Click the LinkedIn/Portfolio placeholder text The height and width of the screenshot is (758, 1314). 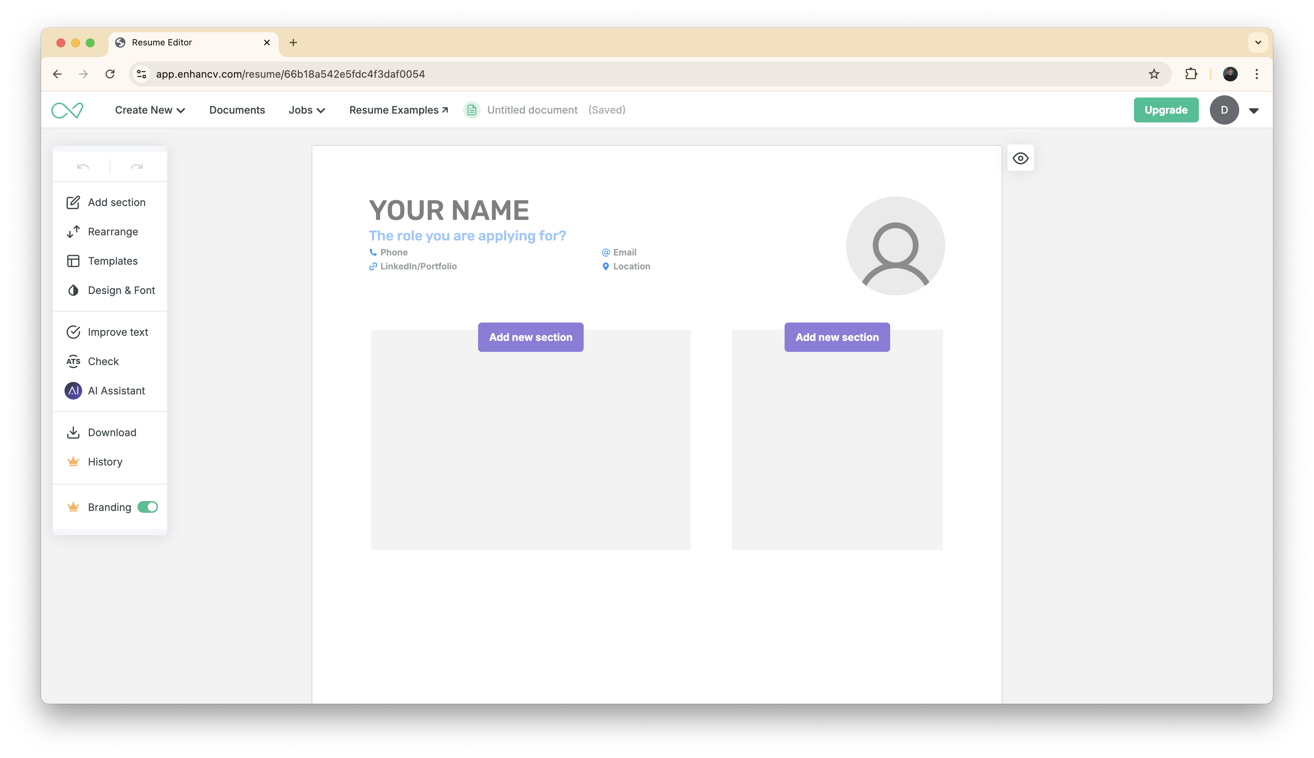[x=419, y=266]
